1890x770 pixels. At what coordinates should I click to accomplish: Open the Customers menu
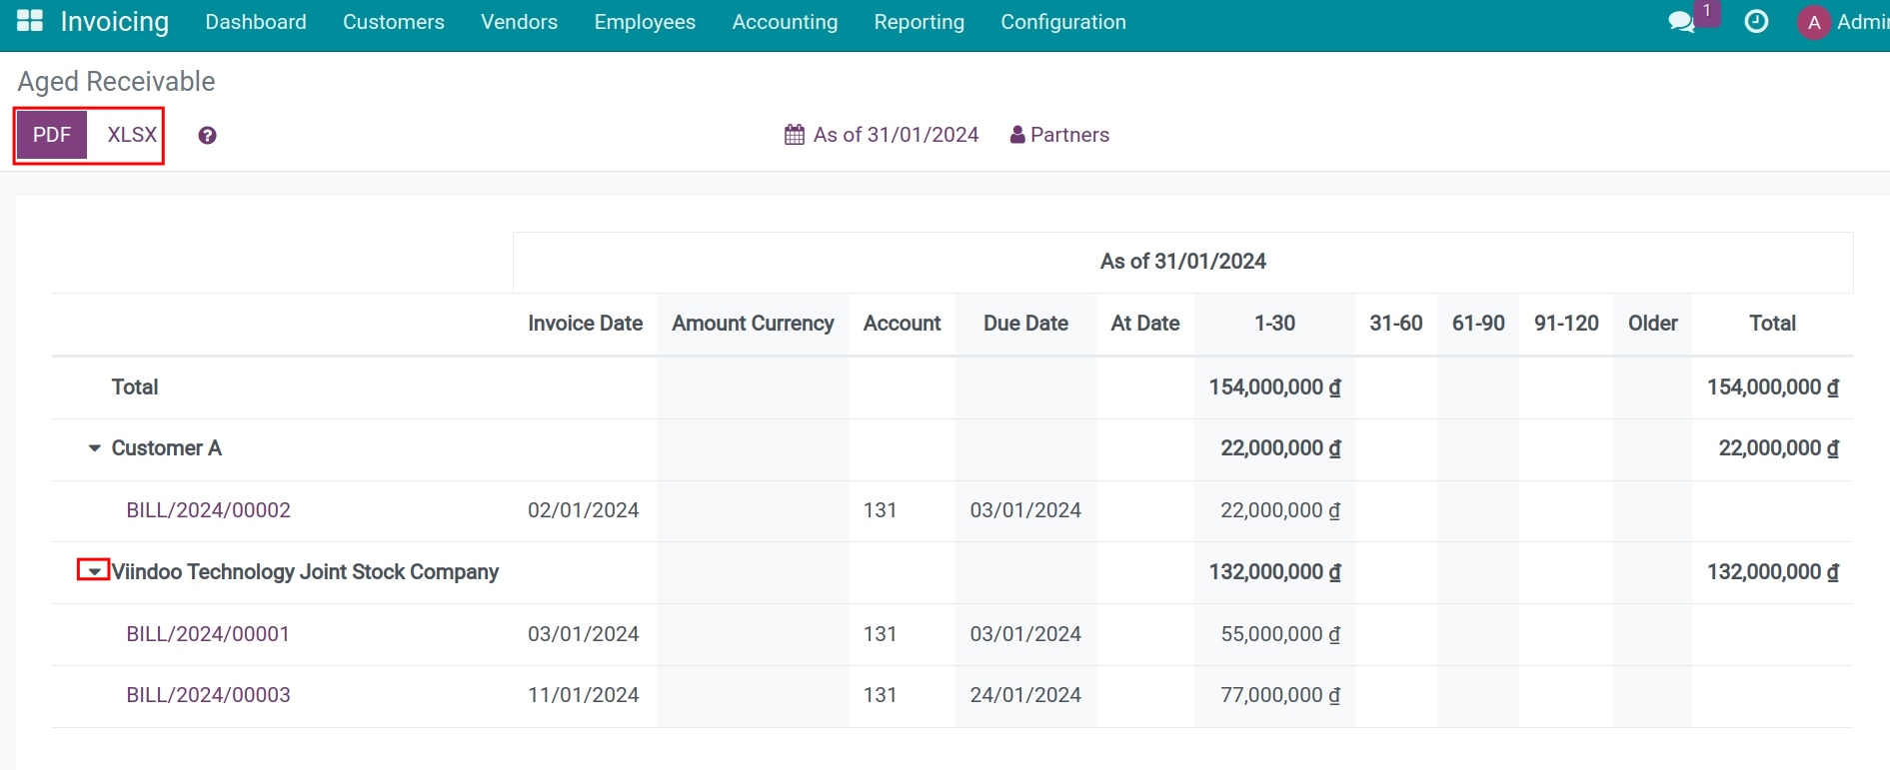click(393, 22)
